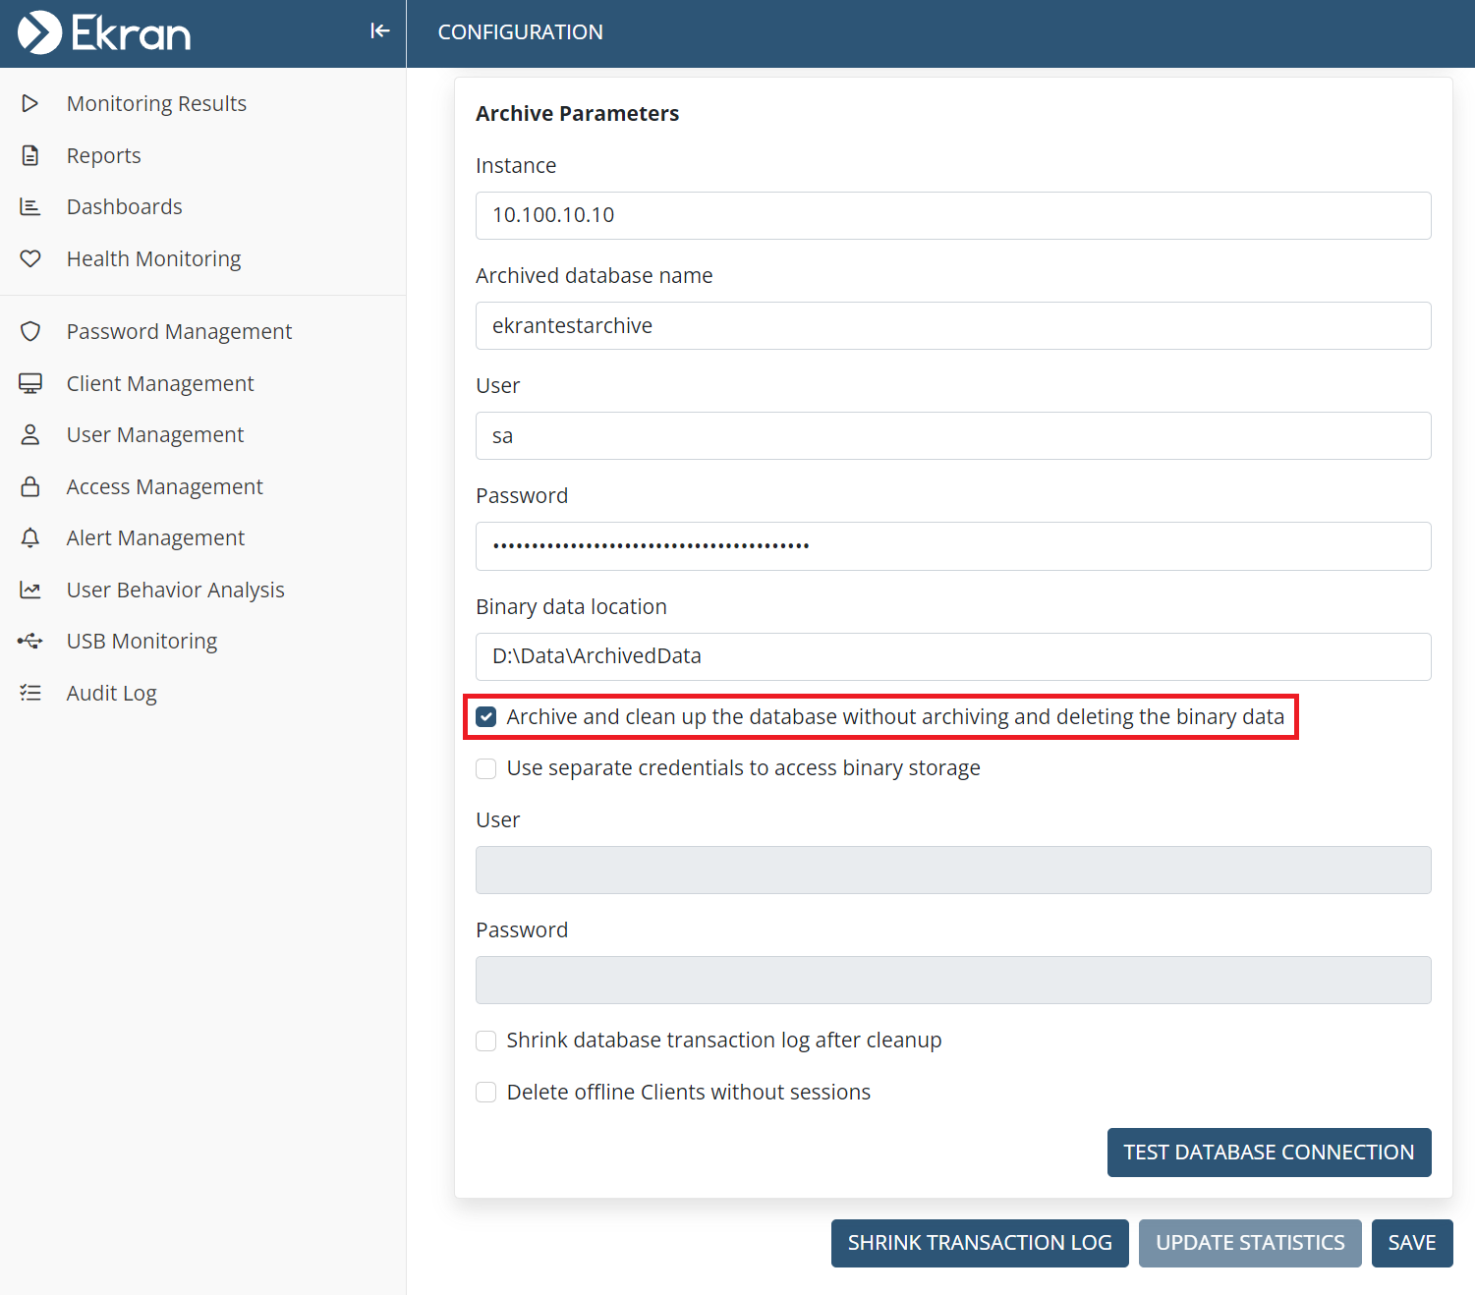Click the Health Monitoring heart icon

[30, 258]
